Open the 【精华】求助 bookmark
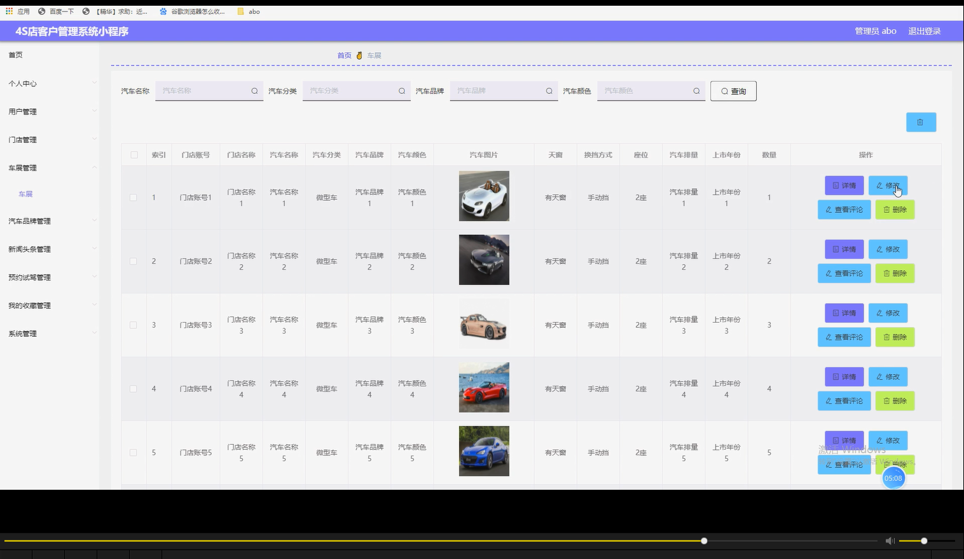964x559 pixels. click(115, 11)
